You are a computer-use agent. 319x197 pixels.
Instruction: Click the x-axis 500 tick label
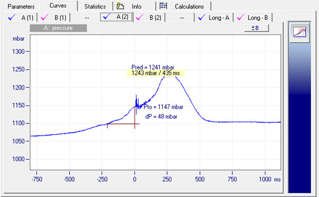pos(200,180)
